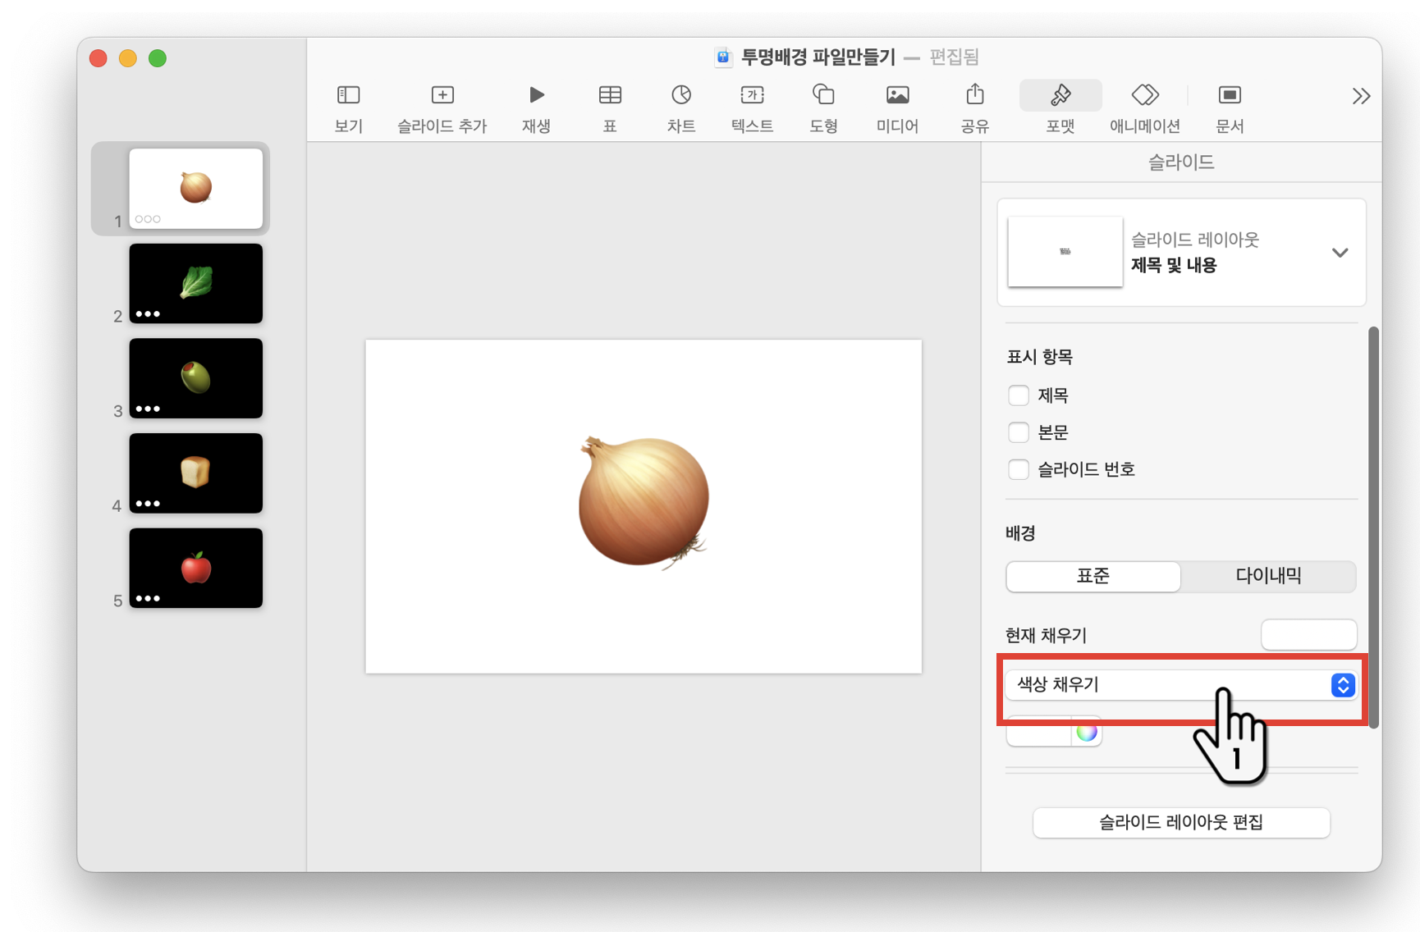Image resolution: width=1420 pixels, height=932 pixels.
Task: Open the 도형 shapes picker
Action: pos(823,107)
